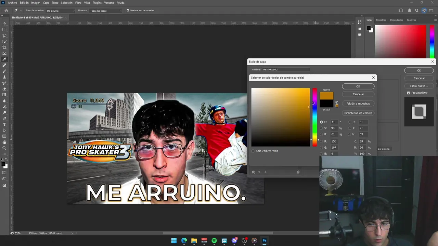Open the Archivo menu
This screenshot has width=438, height=246.
click(12, 3)
